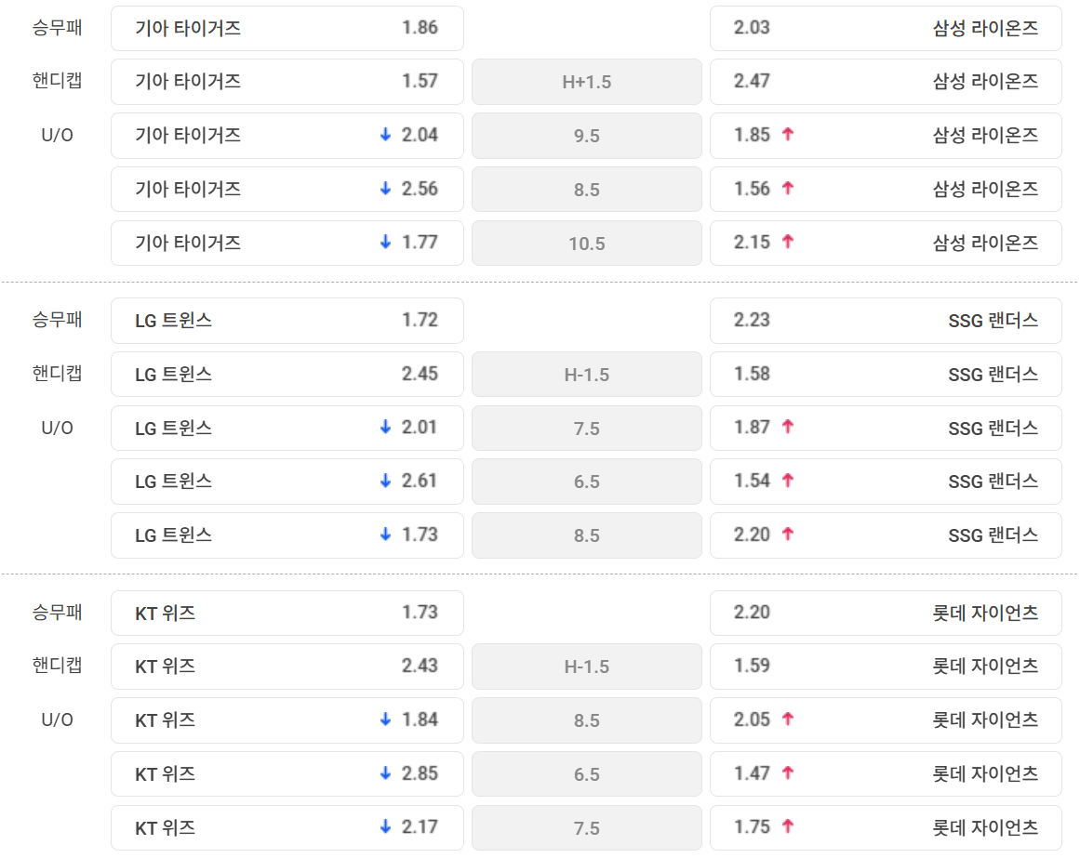Choose 삼성 라이온즈 odds 1.56
The image size is (1080, 858).
(886, 190)
